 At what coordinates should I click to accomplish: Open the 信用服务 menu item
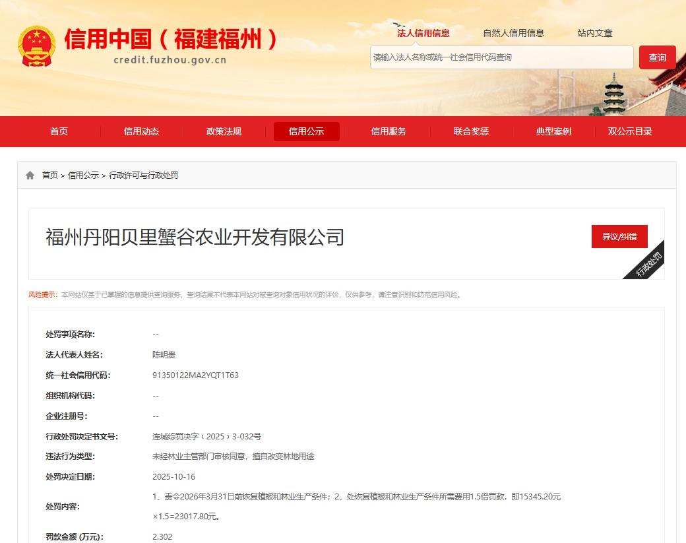coord(389,131)
